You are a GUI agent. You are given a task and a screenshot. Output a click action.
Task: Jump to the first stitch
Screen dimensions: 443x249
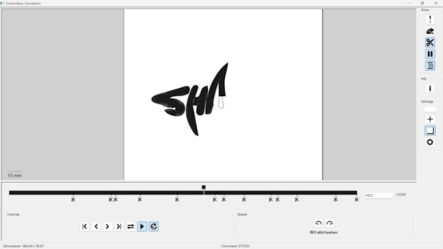tap(85, 226)
